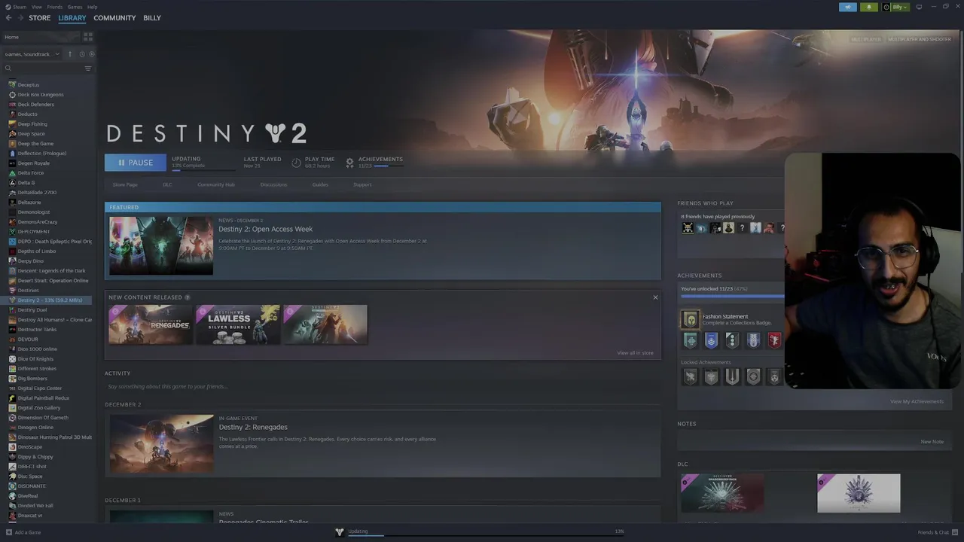The width and height of the screenshot is (964, 542).
Task: Click the MULTIPLAYER AND SHOOTER tag
Action: [x=919, y=39]
